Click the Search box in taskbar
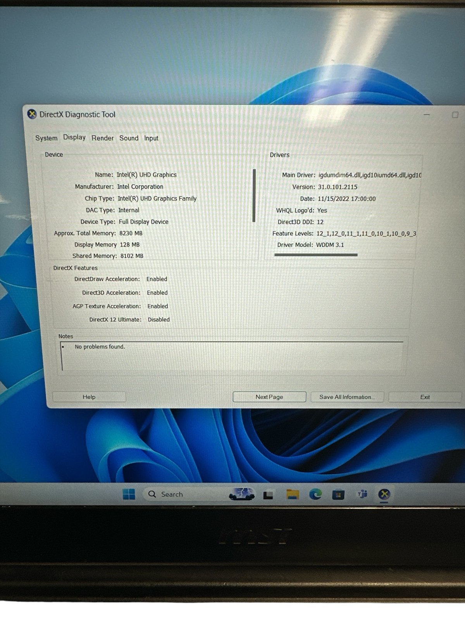Screen dimensions: 465x620 pos(200,494)
